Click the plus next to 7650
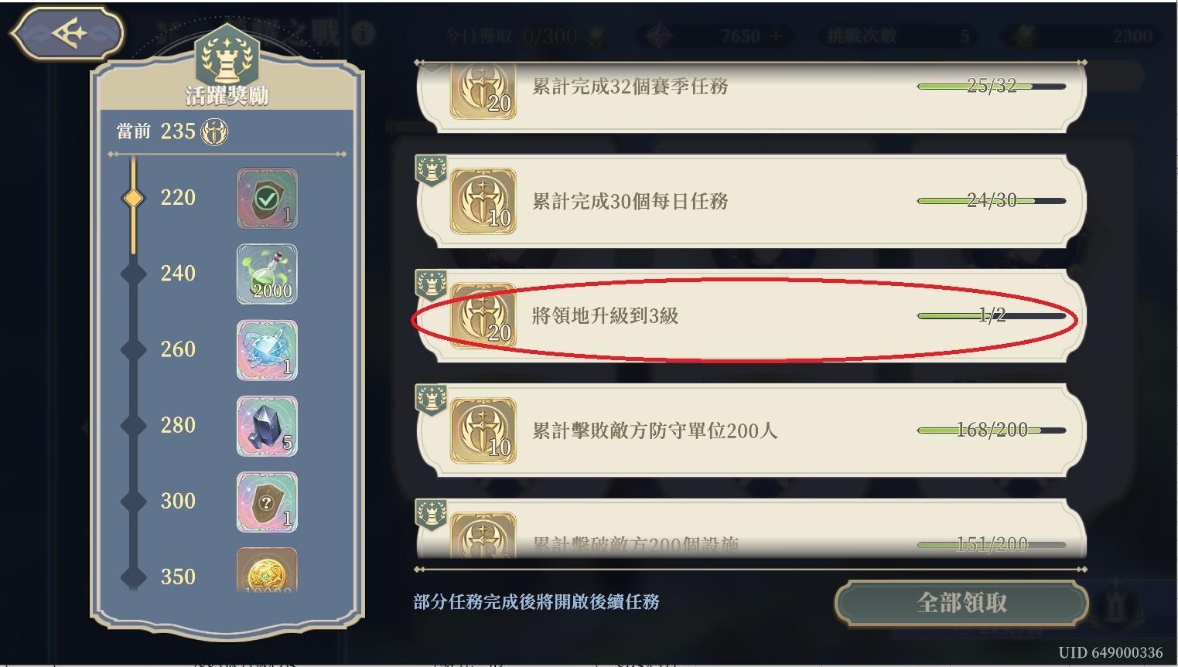This screenshot has height=667, width=1178. tap(776, 36)
